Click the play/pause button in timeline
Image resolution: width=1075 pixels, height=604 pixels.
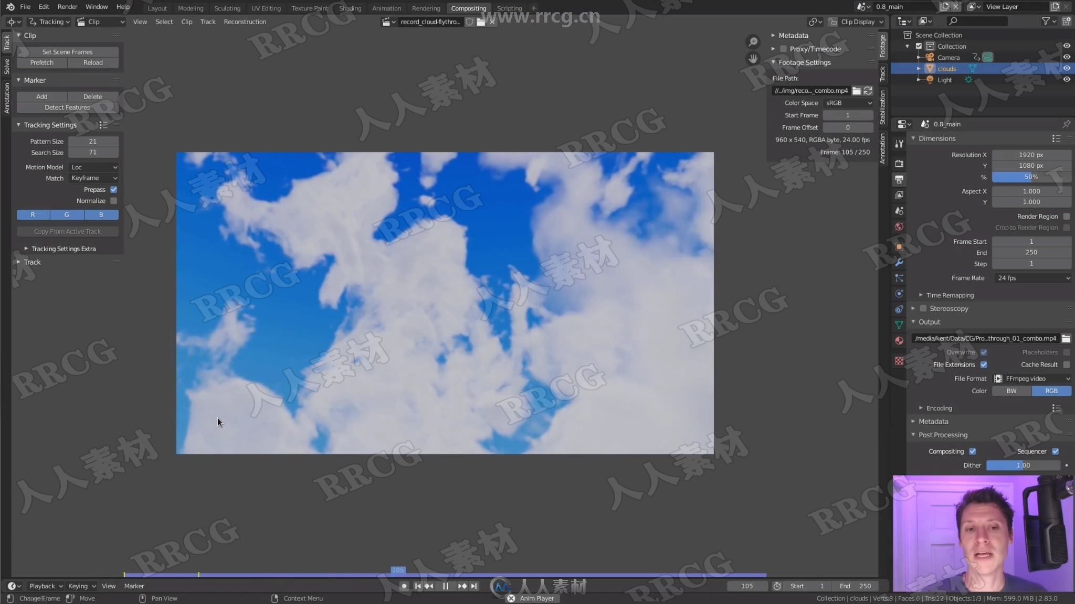pos(445,586)
